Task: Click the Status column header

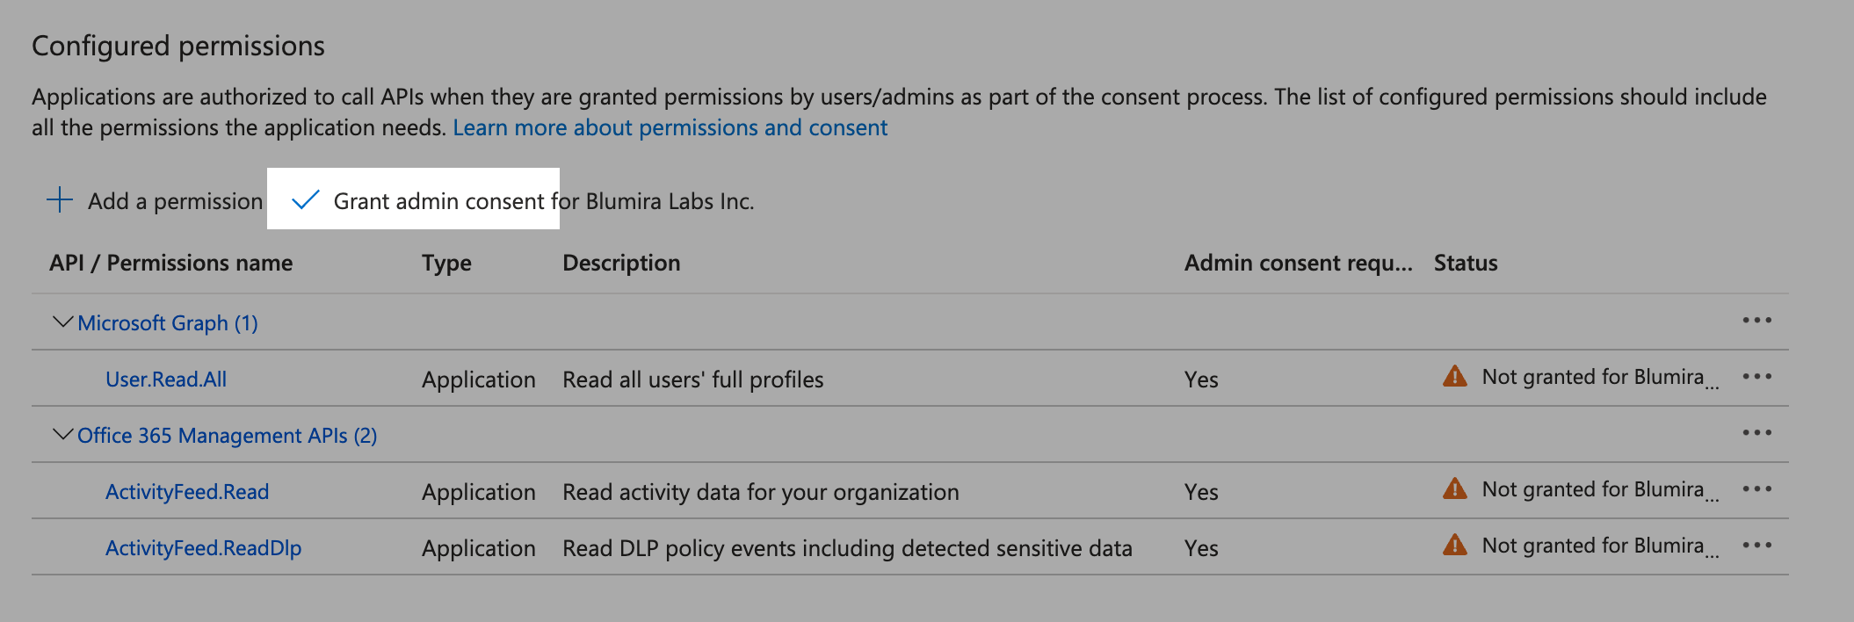Action: tap(1465, 263)
